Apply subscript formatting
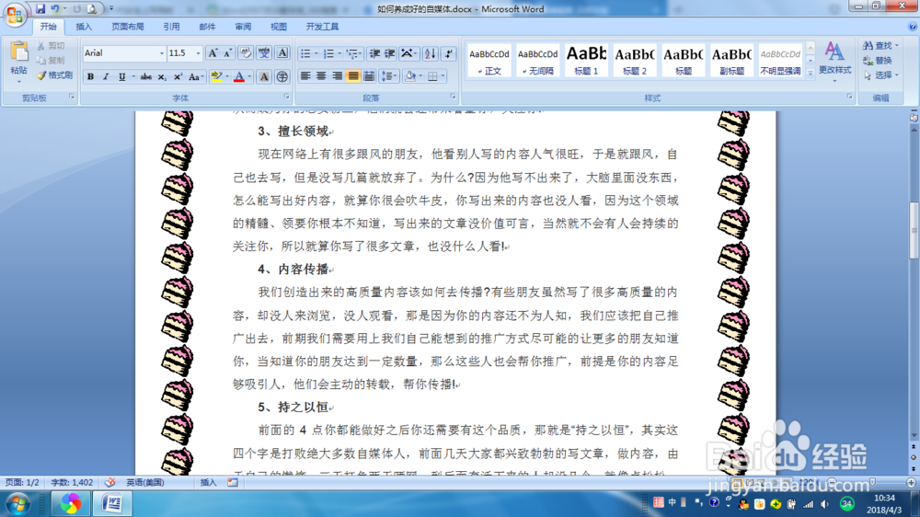This screenshot has width=920, height=517. tap(162, 77)
